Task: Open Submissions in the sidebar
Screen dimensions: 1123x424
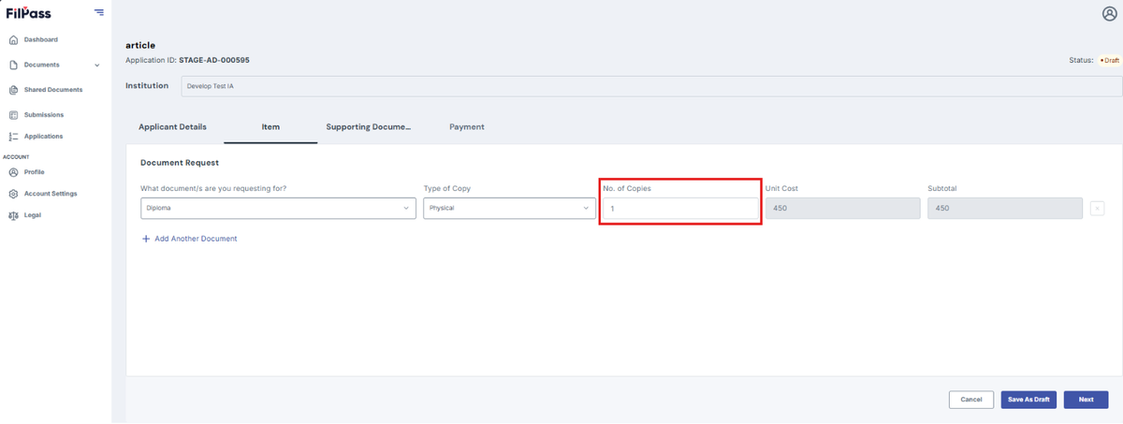Action: (44, 115)
